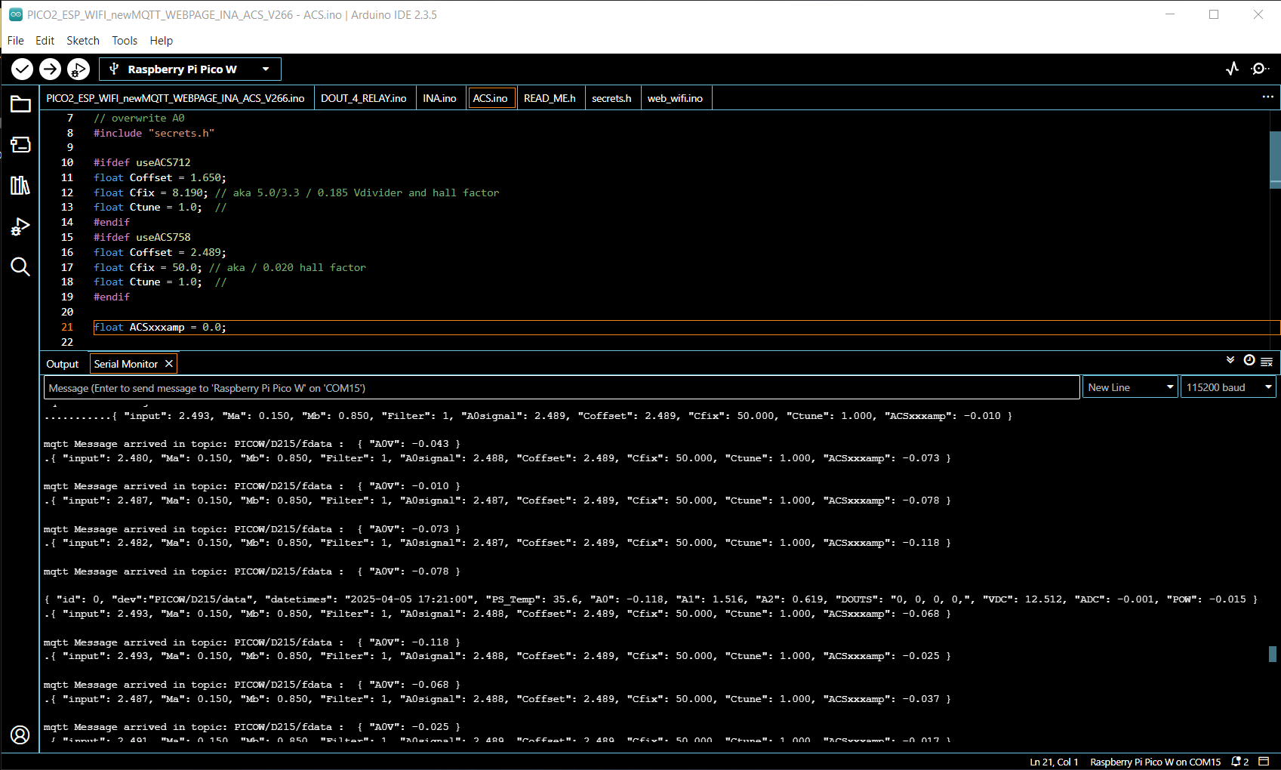1281x770 pixels.
Task: Switch to the DOUT_4_RELAY.ino tab
Action: click(x=364, y=98)
